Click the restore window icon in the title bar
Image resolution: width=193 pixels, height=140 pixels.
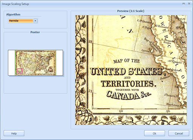[184, 4]
